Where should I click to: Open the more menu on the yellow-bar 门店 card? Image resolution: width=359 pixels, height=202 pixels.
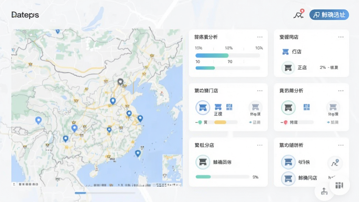point(260,91)
